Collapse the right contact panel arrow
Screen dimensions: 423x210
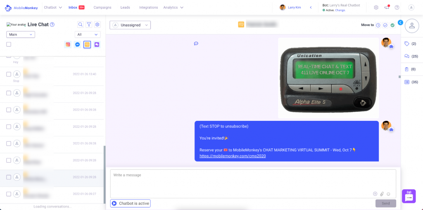click(x=400, y=23)
